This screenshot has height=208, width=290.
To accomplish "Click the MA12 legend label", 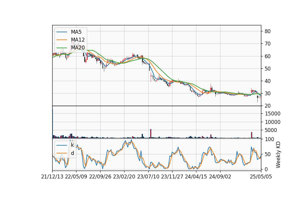I will click(x=78, y=40).
